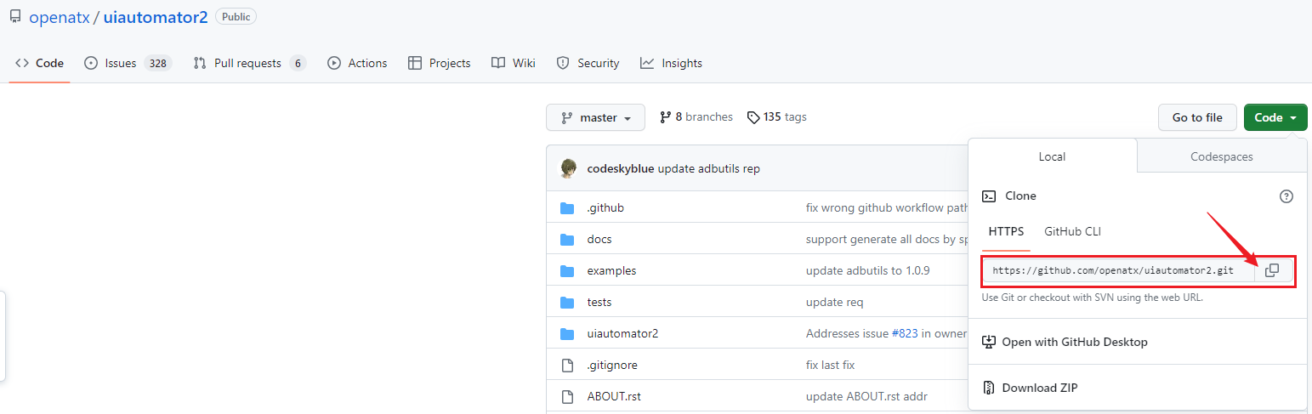View the 8 branches link
1312x414 pixels.
tap(696, 117)
